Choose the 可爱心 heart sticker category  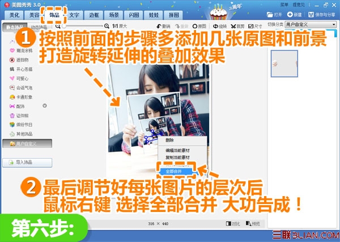[19, 78]
